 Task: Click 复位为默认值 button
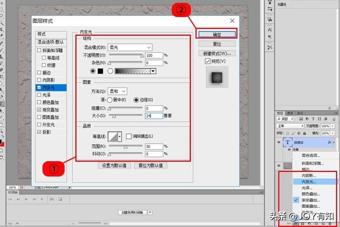point(151,165)
